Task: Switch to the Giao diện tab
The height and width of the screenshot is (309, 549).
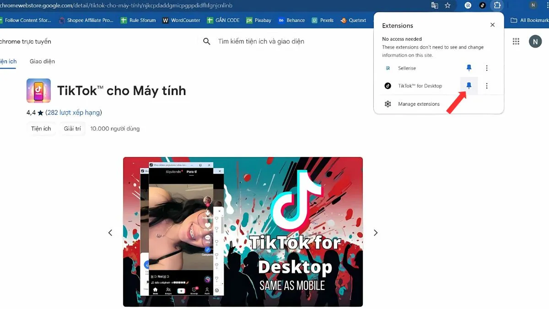Action: (42, 61)
